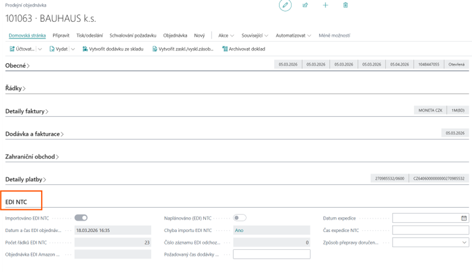Click the Čas expedice NTC input field
The image size is (472, 272).
430,230
